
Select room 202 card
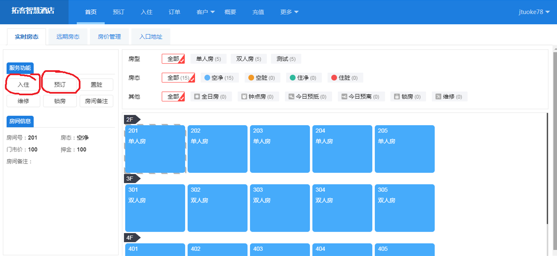(218, 149)
